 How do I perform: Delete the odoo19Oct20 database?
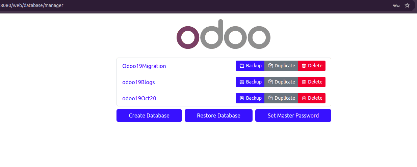click(x=312, y=98)
